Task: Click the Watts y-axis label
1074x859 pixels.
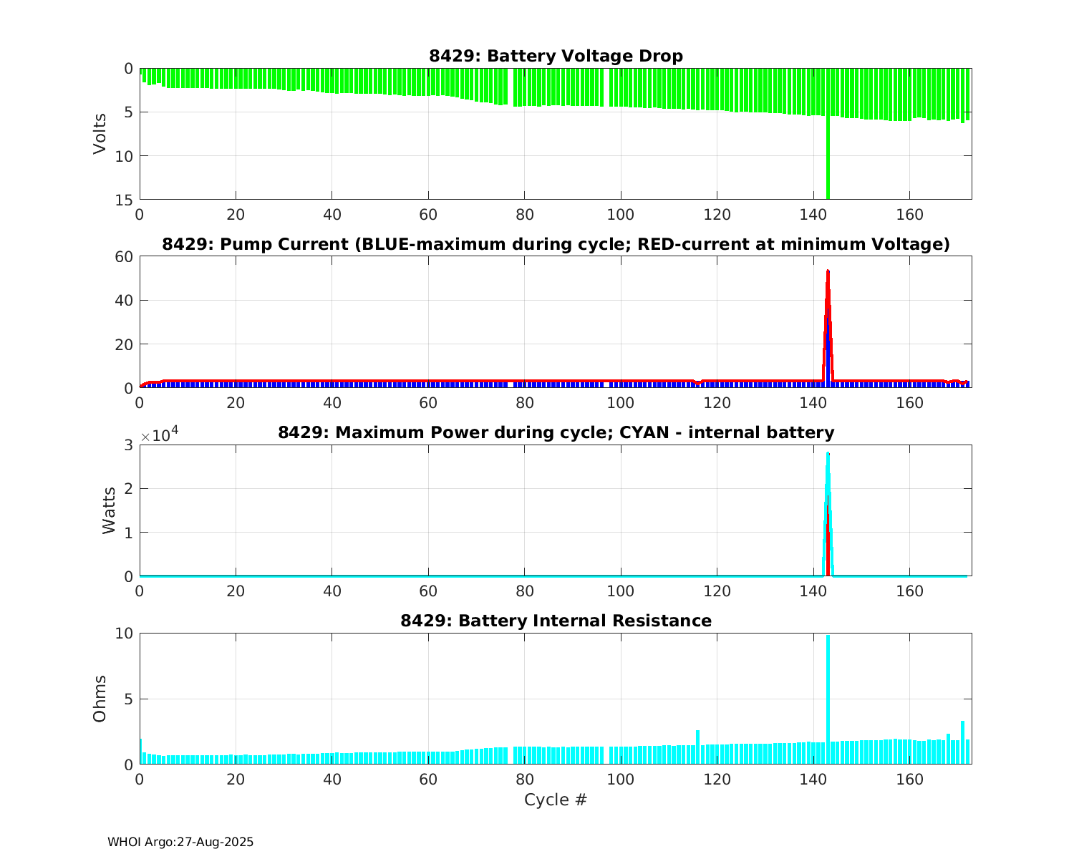Action: pyautogui.click(x=109, y=510)
